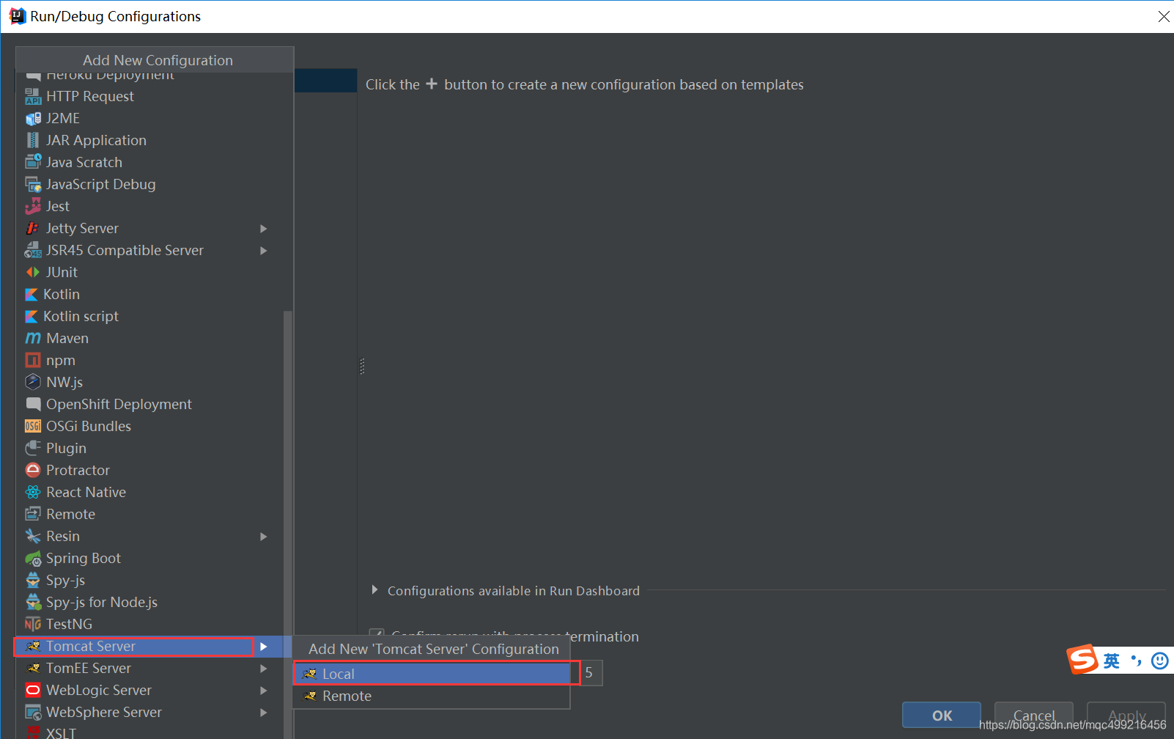Expand the Jetty Server submenu arrow
Image resolution: width=1174 pixels, height=739 pixels.
(264, 228)
